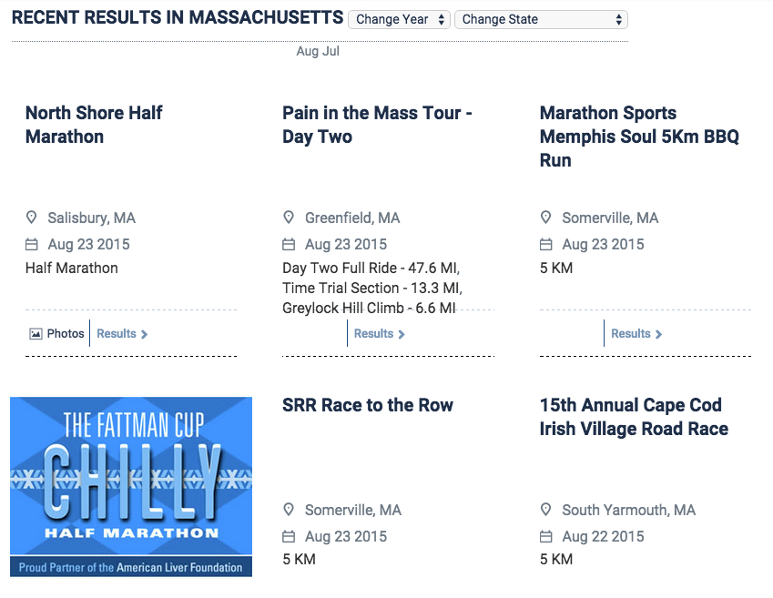
Task: Click location pin for SRR Race to the Row
Action: click(289, 511)
